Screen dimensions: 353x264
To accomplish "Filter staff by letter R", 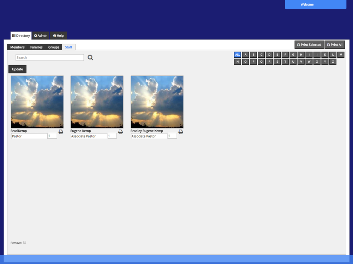I will [269, 62].
